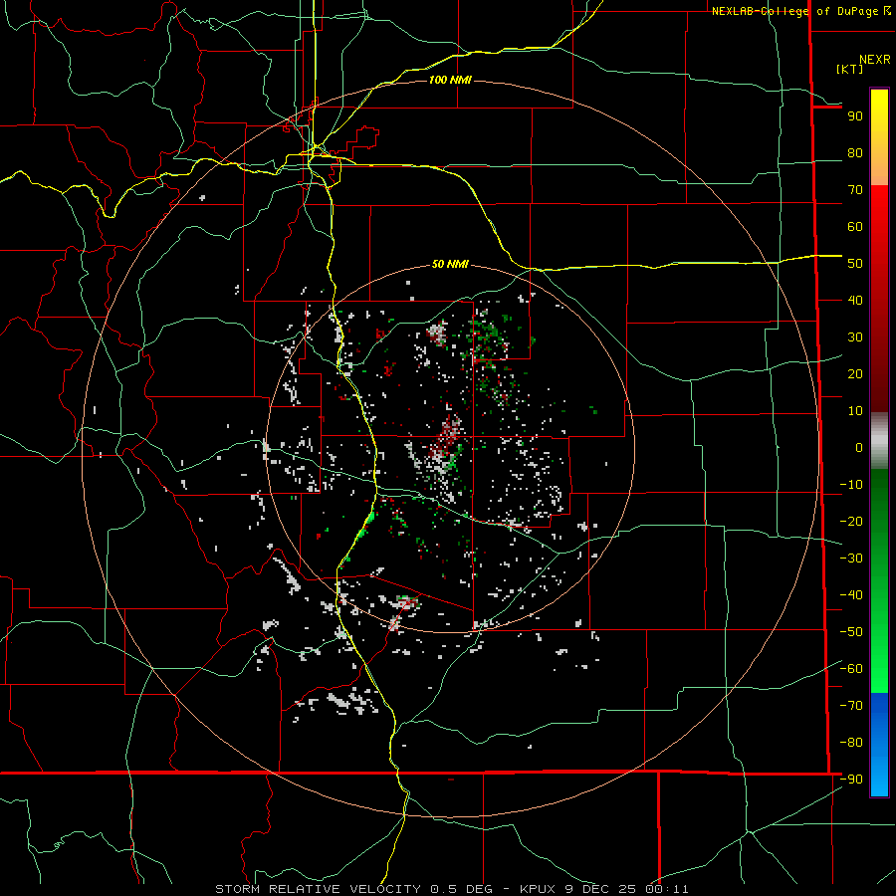This screenshot has width=896, height=896.
Task: Click the -10 tick label on velocity scale
Action: [851, 485]
